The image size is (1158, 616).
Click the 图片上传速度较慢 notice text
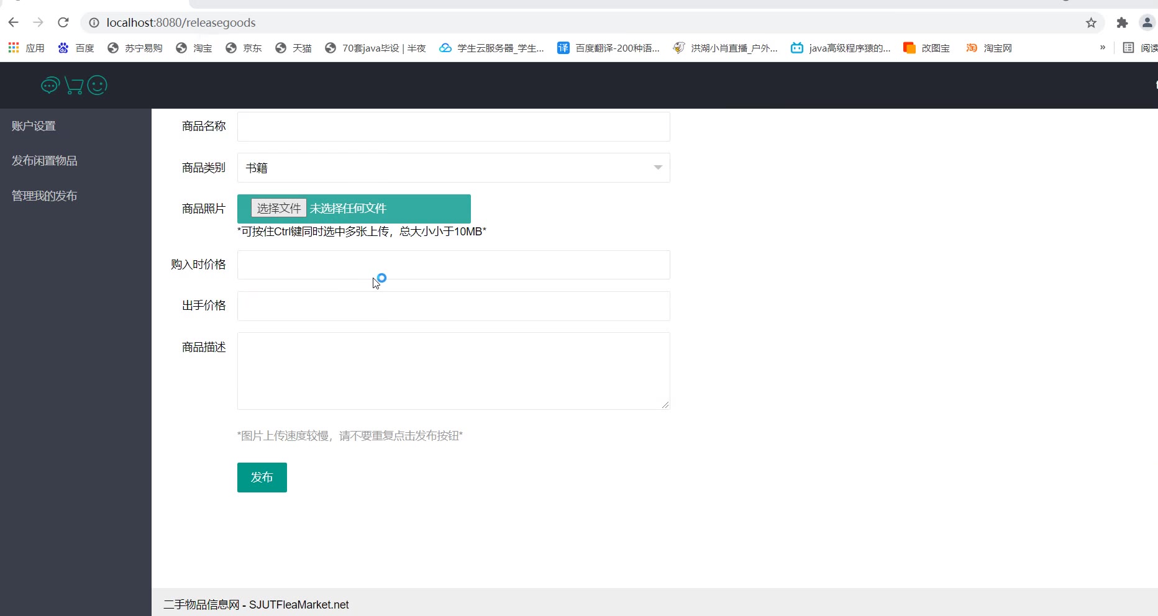pyautogui.click(x=350, y=436)
